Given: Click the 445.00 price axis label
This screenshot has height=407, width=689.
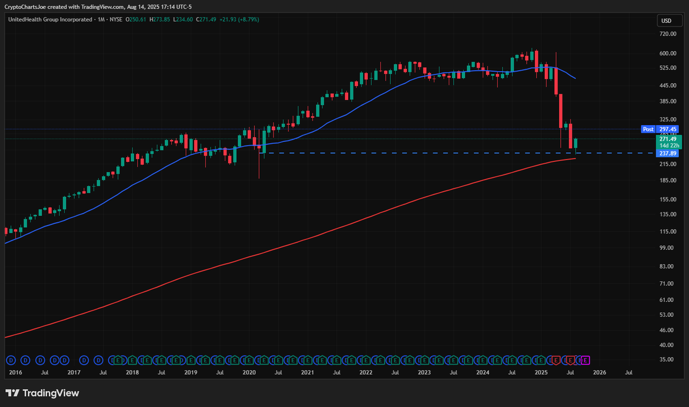Looking at the screenshot, I should (668, 86).
